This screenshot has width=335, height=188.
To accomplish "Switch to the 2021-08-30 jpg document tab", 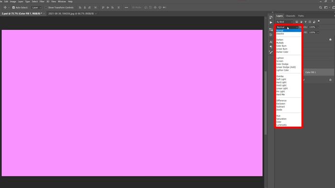I will (71, 14).
